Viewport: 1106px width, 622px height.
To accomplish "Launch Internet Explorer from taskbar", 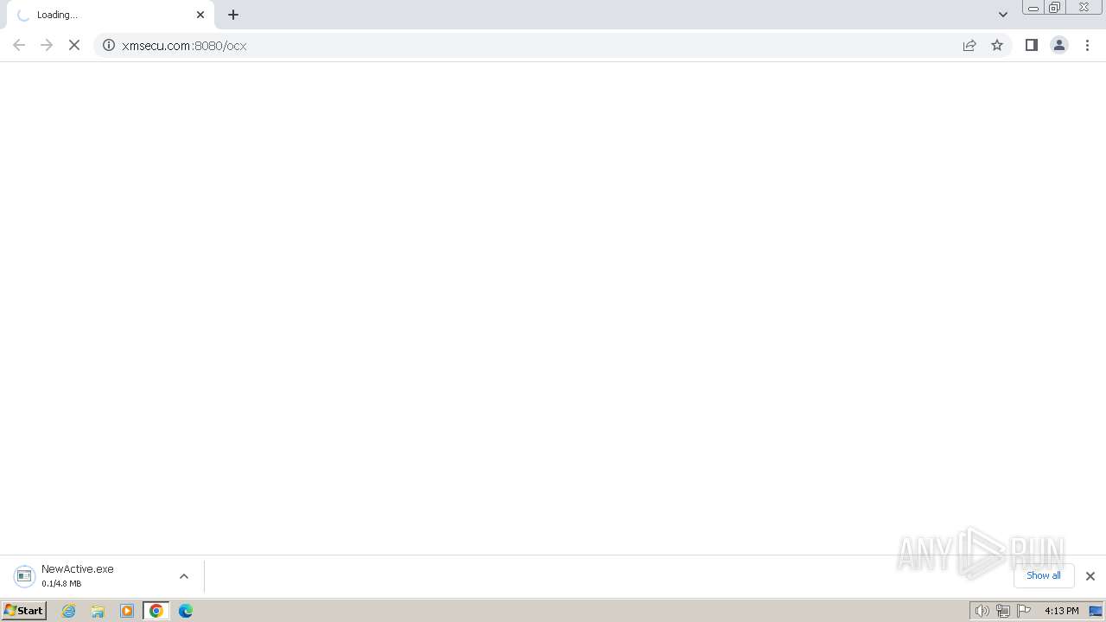I will coord(69,611).
